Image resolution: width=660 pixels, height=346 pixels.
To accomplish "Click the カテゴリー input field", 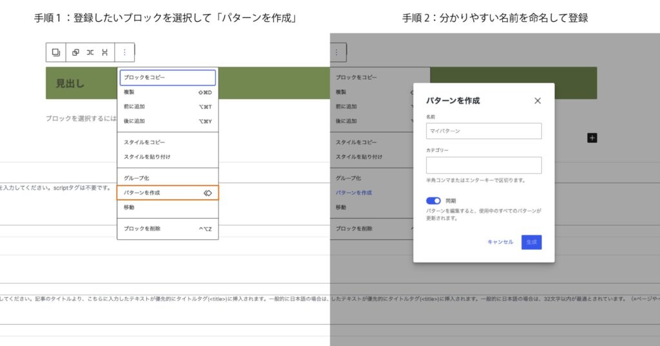I will coord(483,165).
